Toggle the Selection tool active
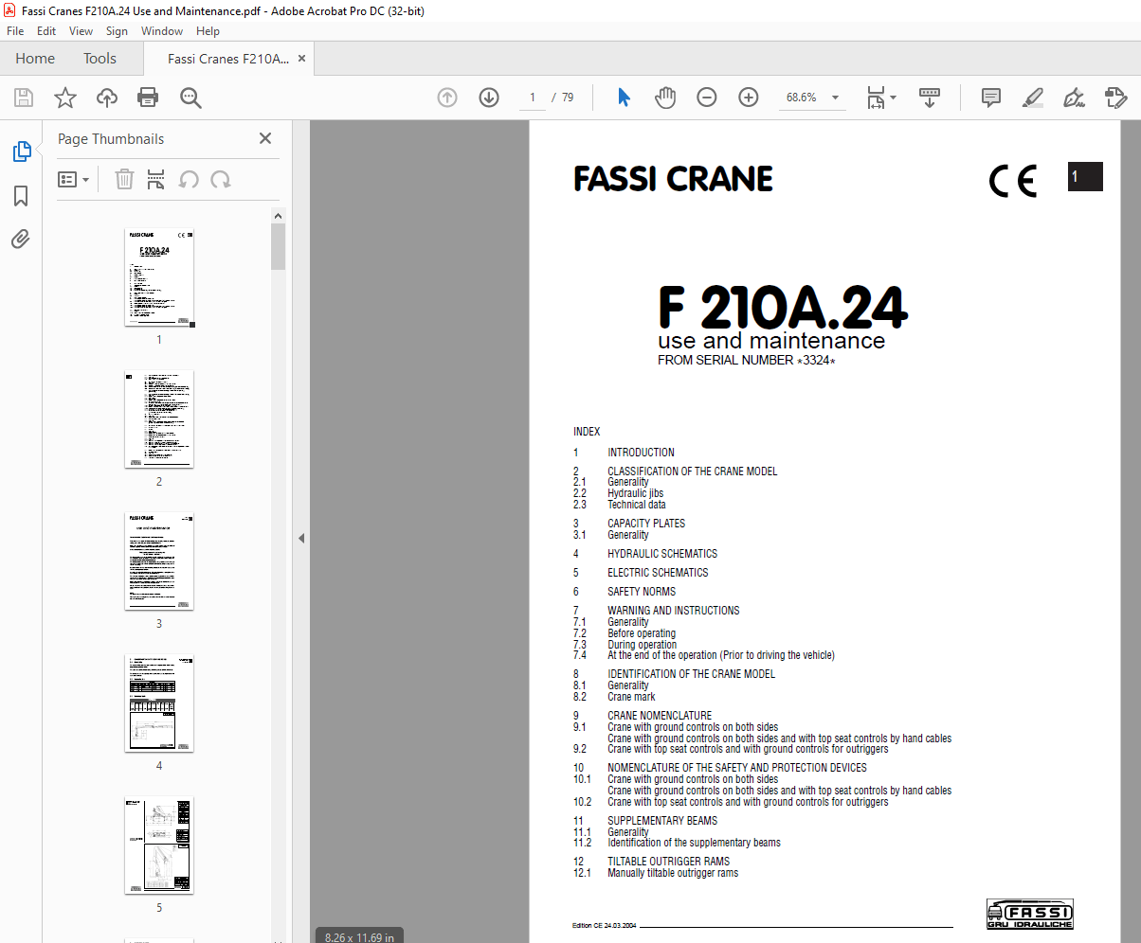Screen dimensions: 1141x943 (x=624, y=98)
